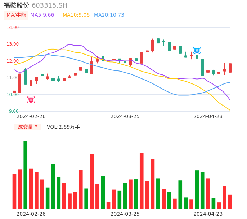Click the pink bull signal marker icon
This screenshot has width=247, height=219.
[x=31, y=100]
